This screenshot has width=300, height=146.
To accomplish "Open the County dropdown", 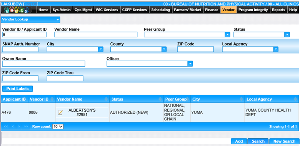I will [x=164, y=49].
